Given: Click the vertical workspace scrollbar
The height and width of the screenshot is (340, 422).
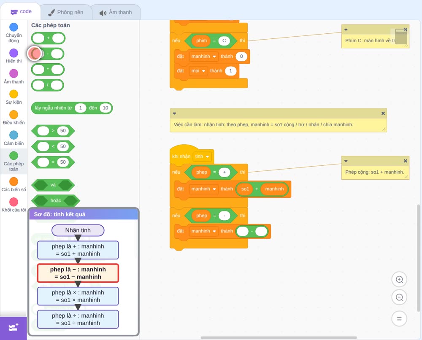Looking at the screenshot, I should (418, 258).
